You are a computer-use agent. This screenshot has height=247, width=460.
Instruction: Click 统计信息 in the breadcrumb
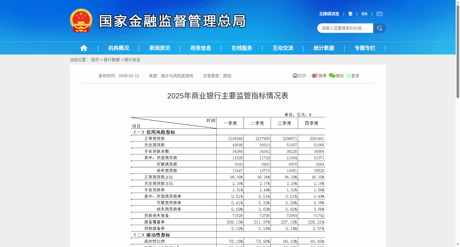click(132, 60)
